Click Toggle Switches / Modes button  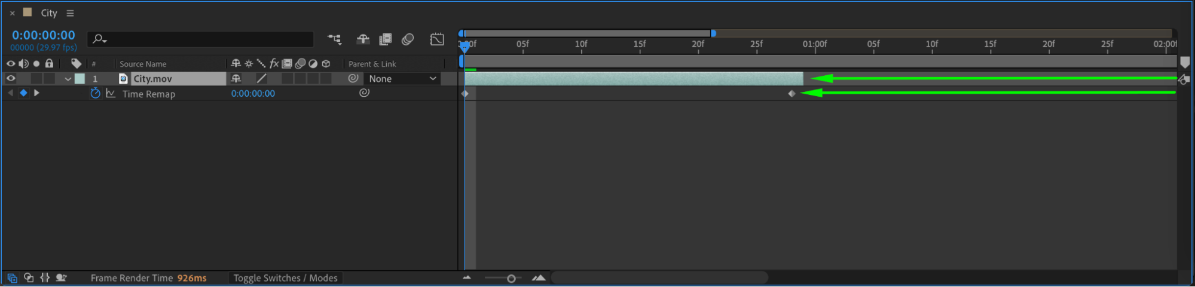coord(285,278)
